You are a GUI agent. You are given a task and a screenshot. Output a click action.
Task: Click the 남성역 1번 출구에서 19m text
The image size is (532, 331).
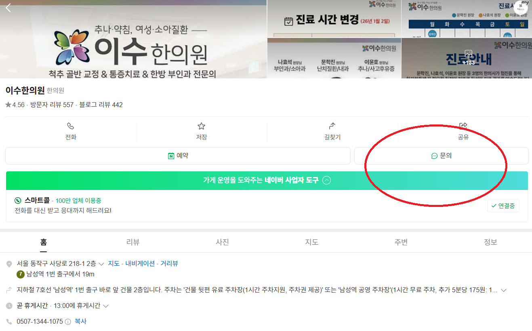(60, 274)
